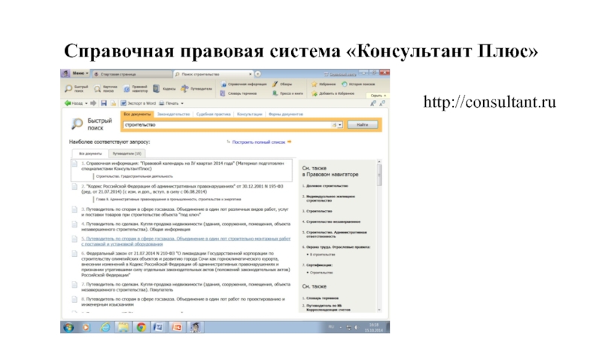Click the Найти button
Image resolution: width=602 pixels, height=339 pixels.
pos(363,125)
